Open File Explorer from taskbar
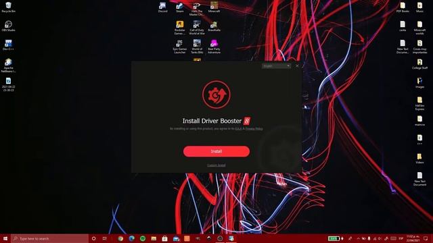The image size is (433, 243). click(x=154, y=238)
